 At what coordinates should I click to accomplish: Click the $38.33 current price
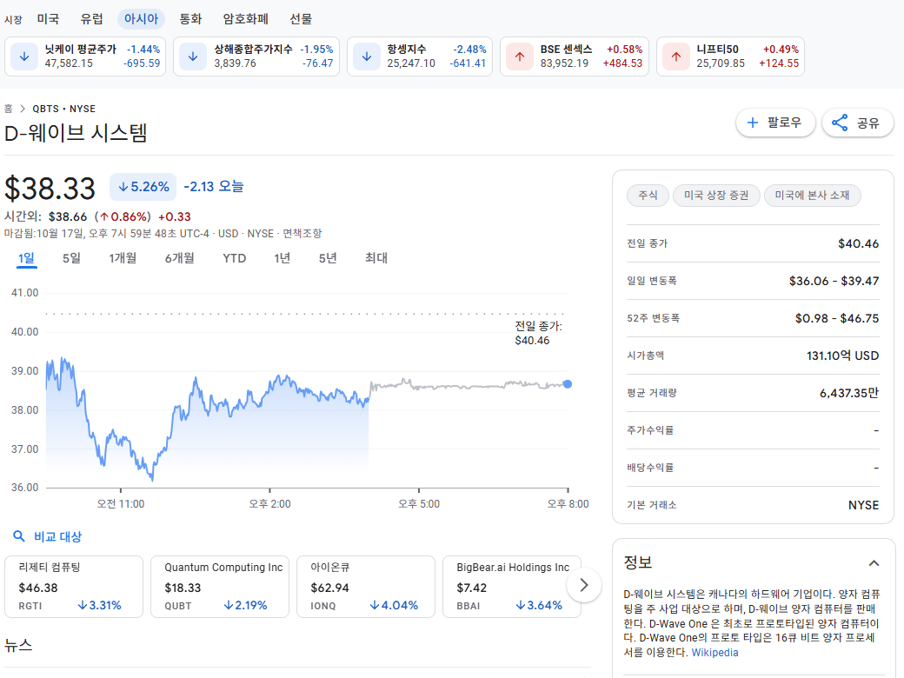(x=50, y=189)
